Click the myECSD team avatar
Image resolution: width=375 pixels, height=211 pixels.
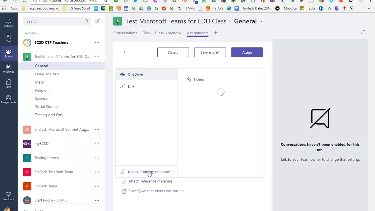click(27, 144)
